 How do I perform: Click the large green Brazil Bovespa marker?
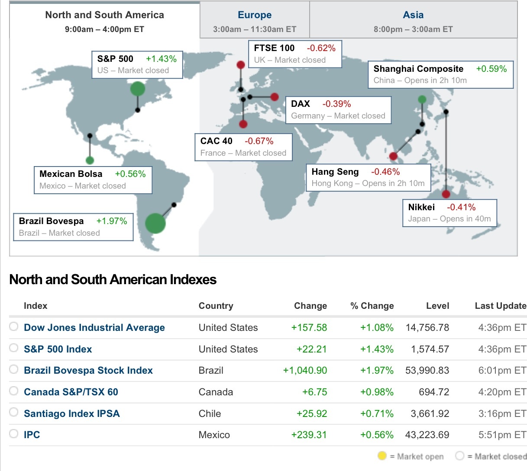click(155, 224)
